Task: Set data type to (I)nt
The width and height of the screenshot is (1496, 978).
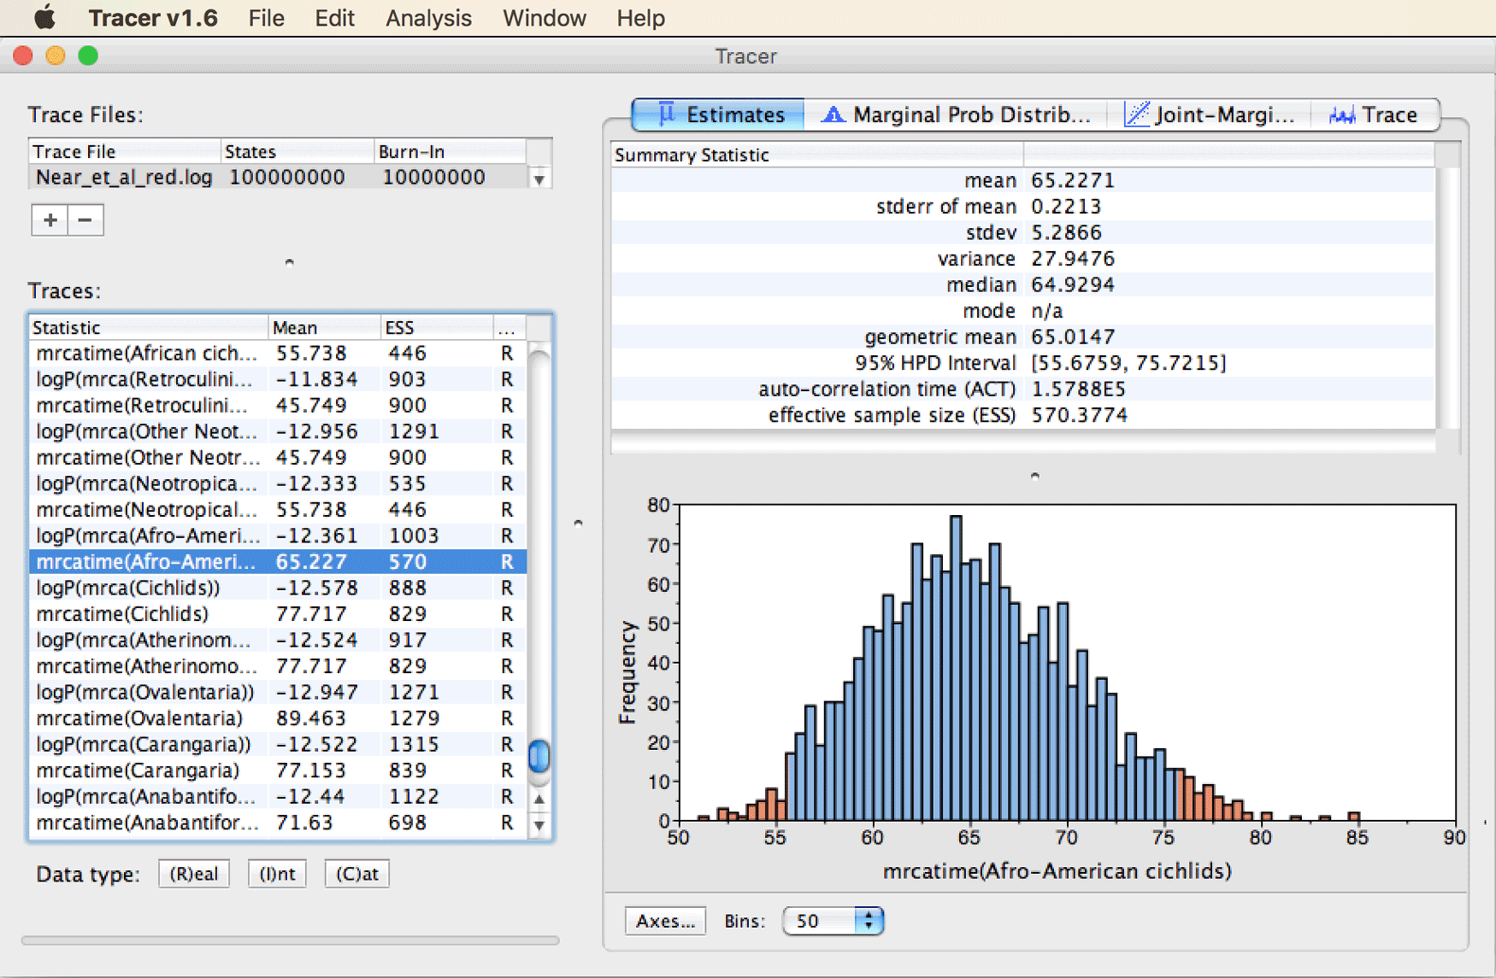Action: 277,874
